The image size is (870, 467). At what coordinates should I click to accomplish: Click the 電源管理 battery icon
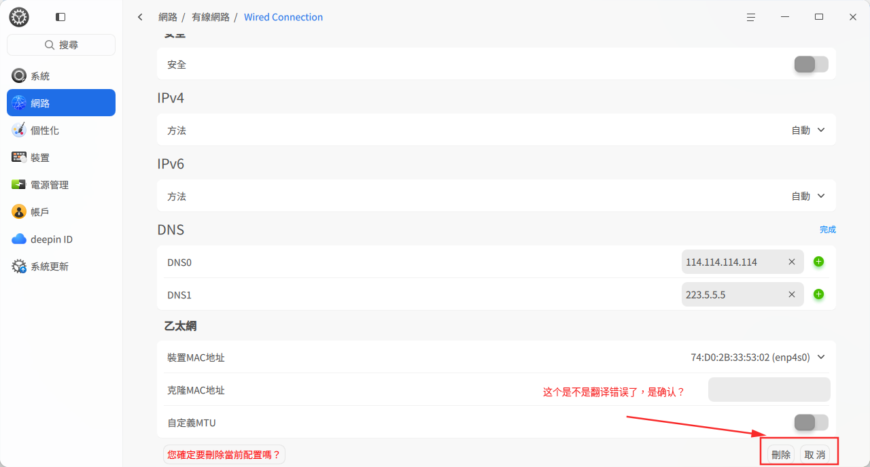(19, 185)
